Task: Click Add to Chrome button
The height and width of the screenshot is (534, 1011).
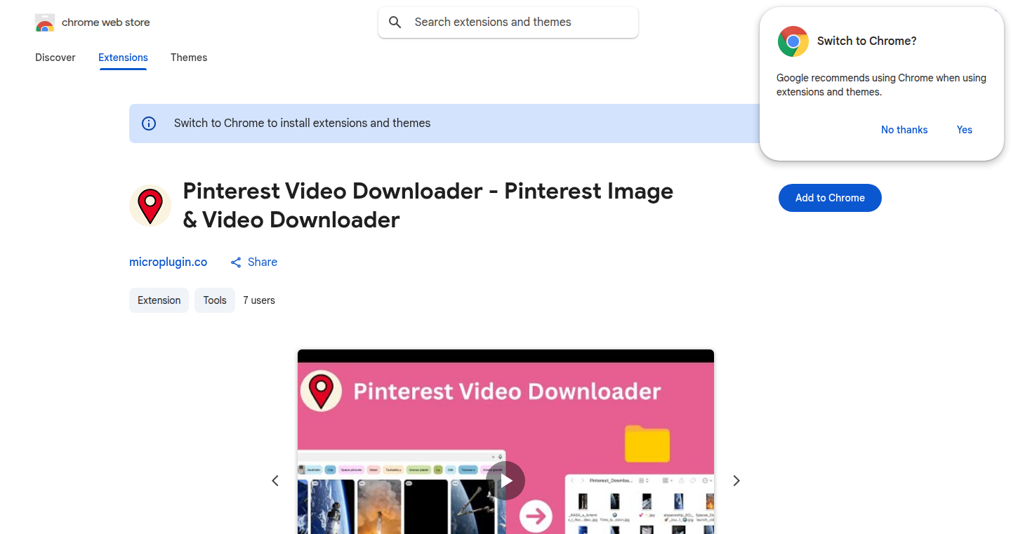Action: 830,198
